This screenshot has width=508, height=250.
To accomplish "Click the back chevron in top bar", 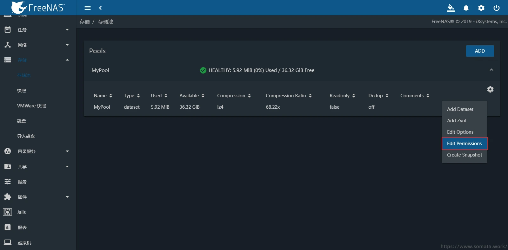I will pyautogui.click(x=100, y=8).
